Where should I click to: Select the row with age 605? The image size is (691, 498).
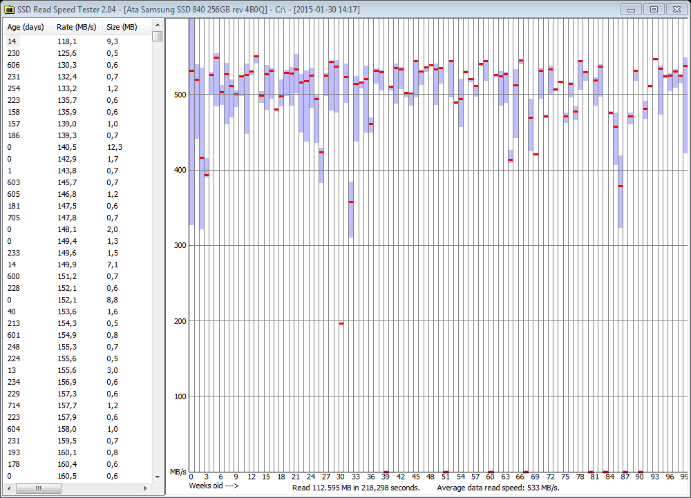(77, 194)
